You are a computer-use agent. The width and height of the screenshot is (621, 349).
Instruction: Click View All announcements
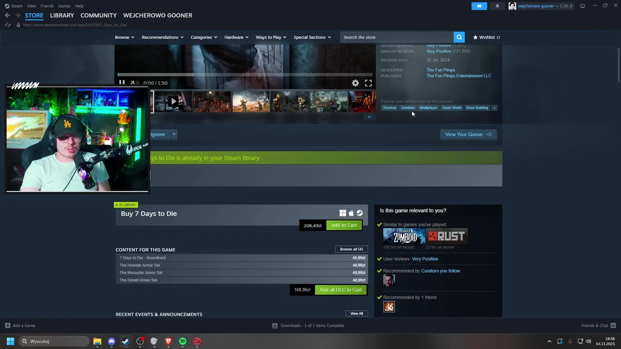click(x=357, y=314)
